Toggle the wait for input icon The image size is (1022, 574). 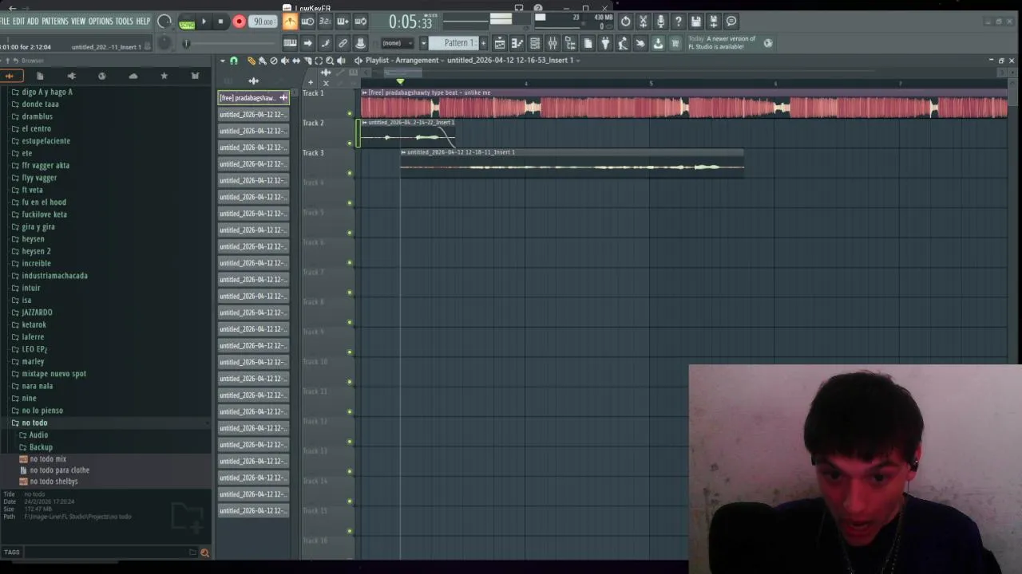[307, 22]
